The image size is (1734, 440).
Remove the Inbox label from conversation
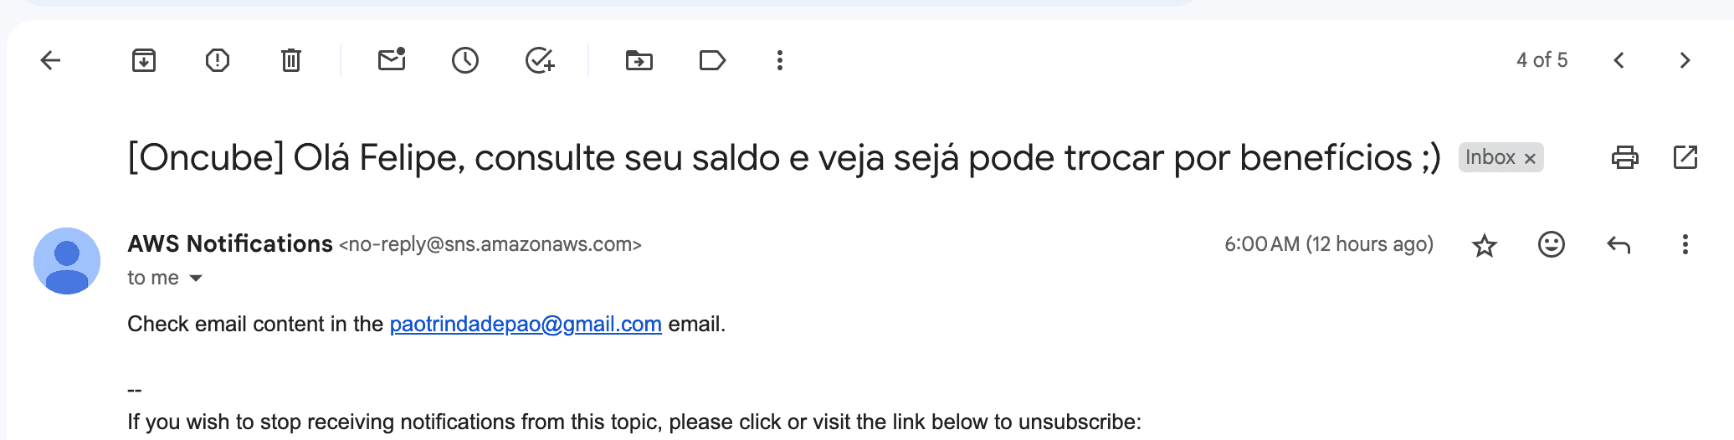click(1530, 158)
